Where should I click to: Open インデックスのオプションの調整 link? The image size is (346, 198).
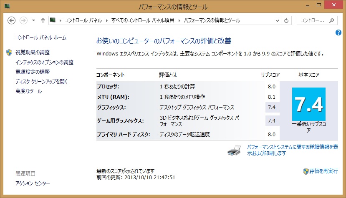[x=44, y=63]
